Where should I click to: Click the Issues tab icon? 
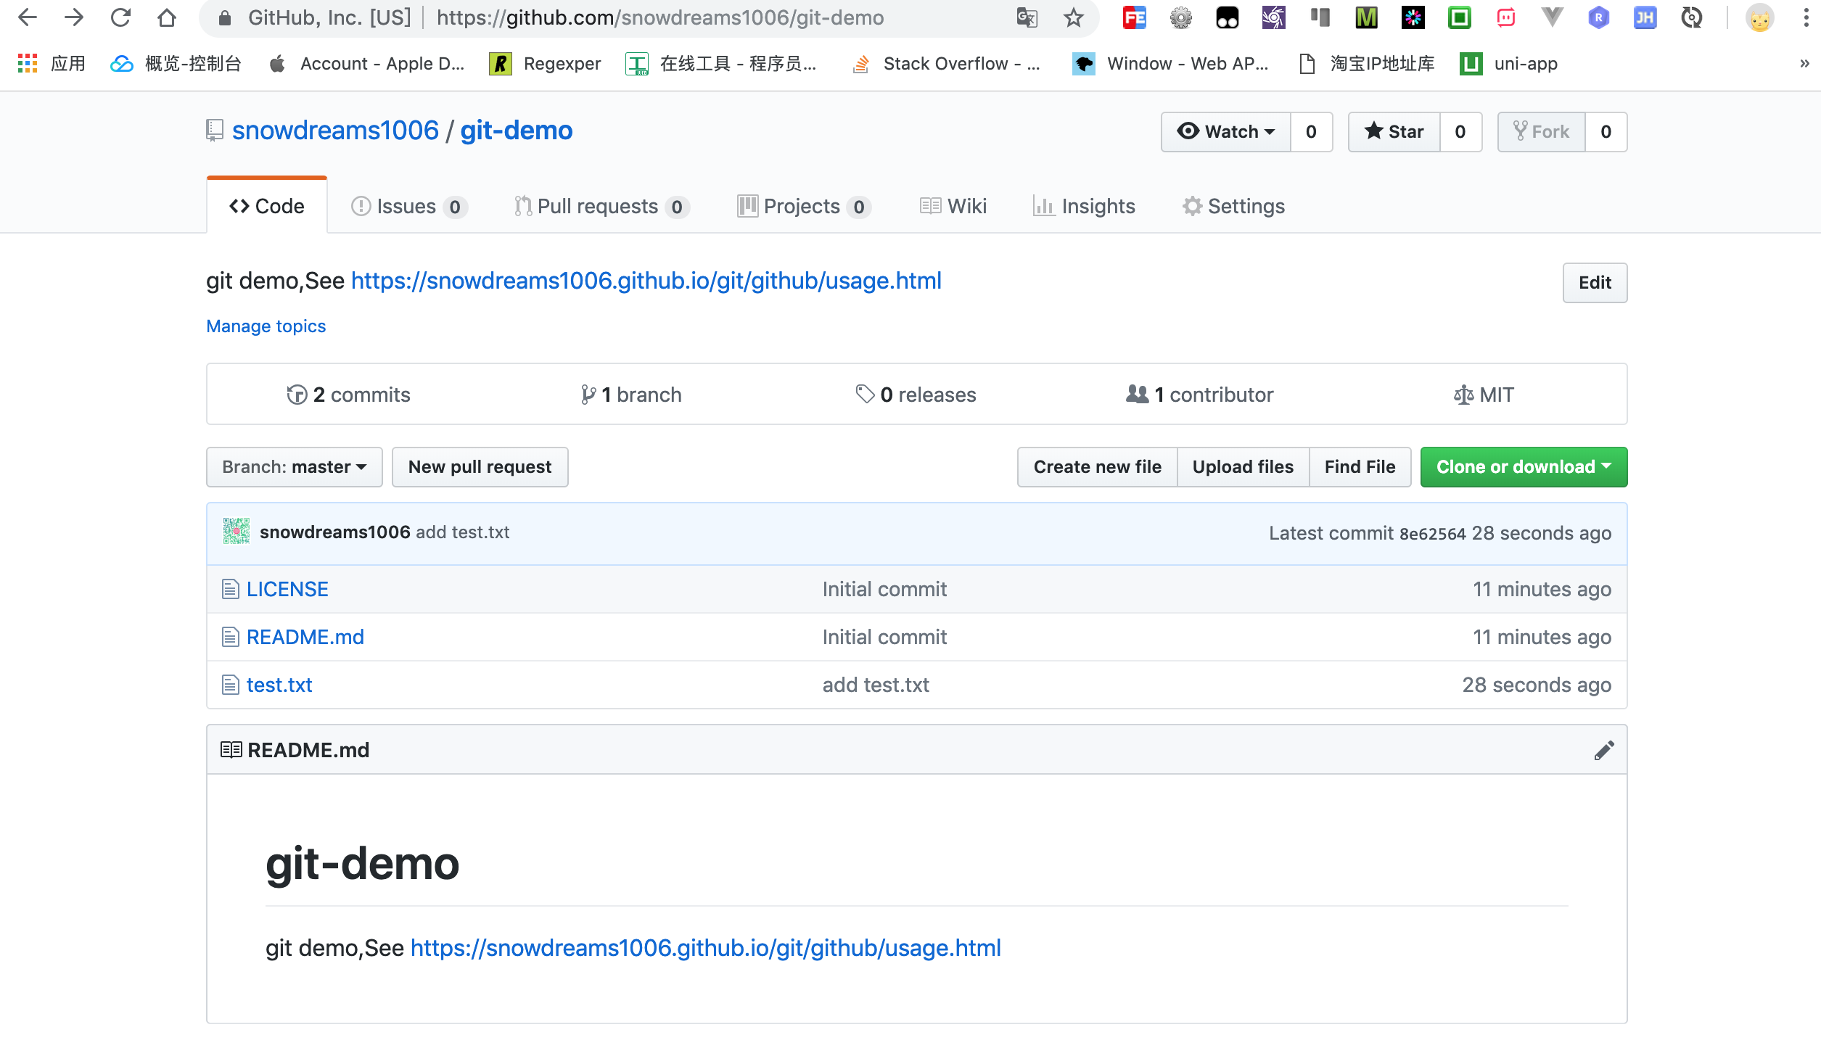361,205
